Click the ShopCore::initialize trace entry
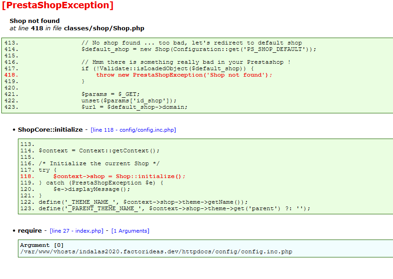393x279 pixels. [x=50, y=129]
